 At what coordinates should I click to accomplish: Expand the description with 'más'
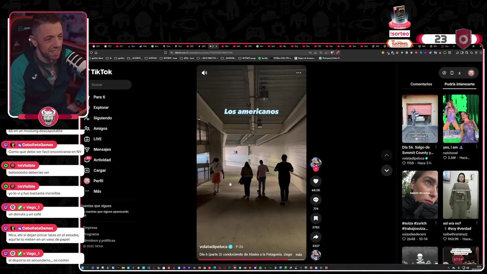(x=299, y=255)
